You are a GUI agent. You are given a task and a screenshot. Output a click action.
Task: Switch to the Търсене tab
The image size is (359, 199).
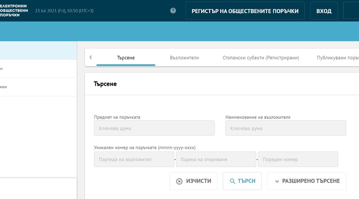pyautogui.click(x=126, y=58)
